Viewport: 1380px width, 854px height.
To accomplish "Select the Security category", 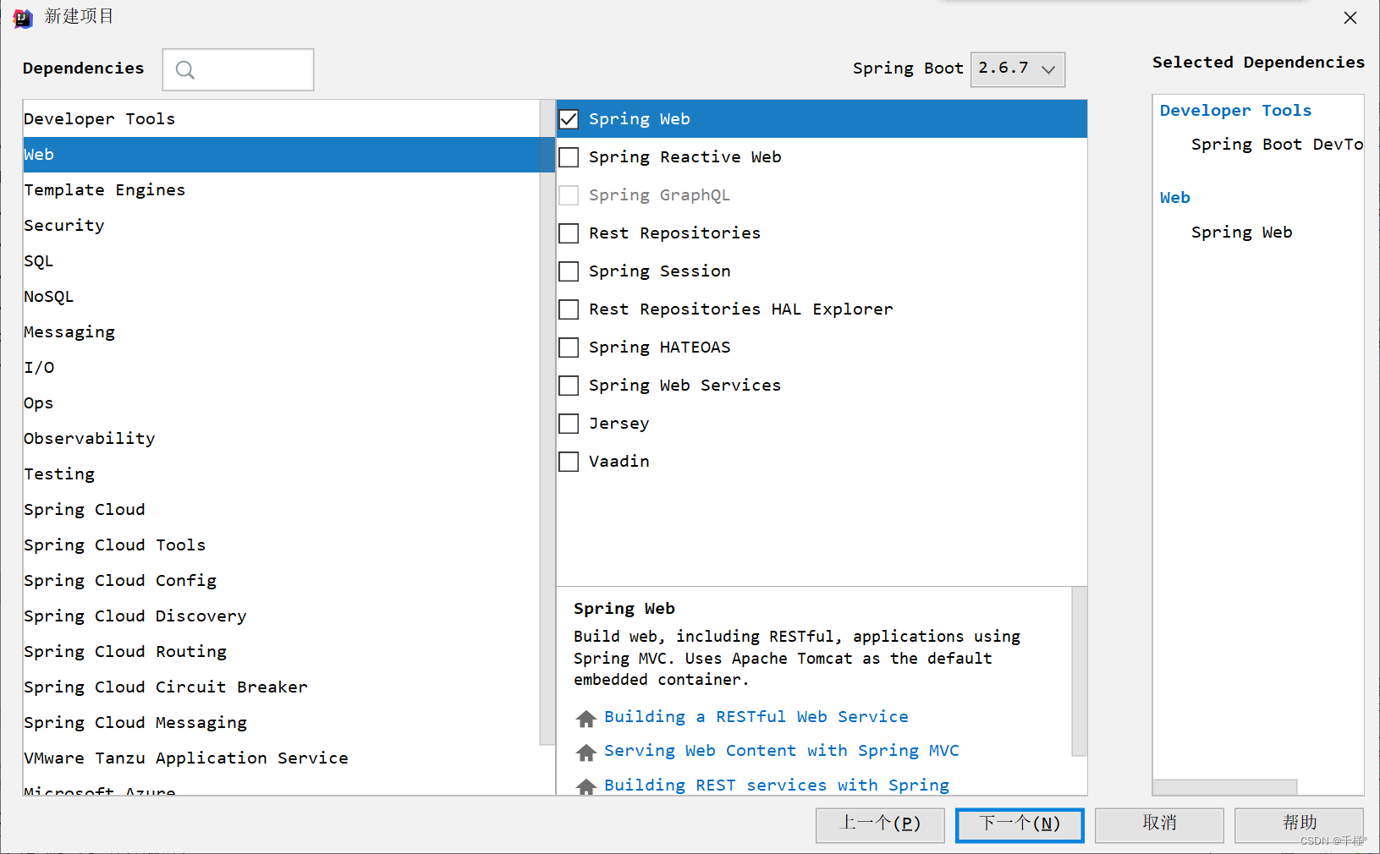I will click(x=281, y=226).
